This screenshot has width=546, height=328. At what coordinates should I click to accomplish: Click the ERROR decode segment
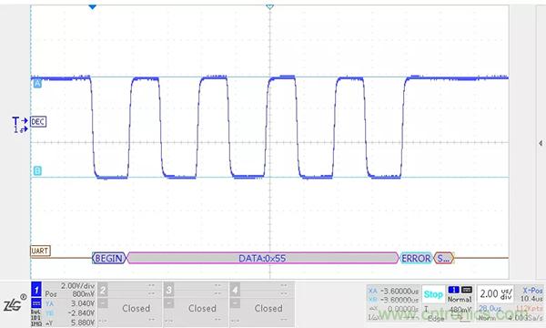coord(416,258)
